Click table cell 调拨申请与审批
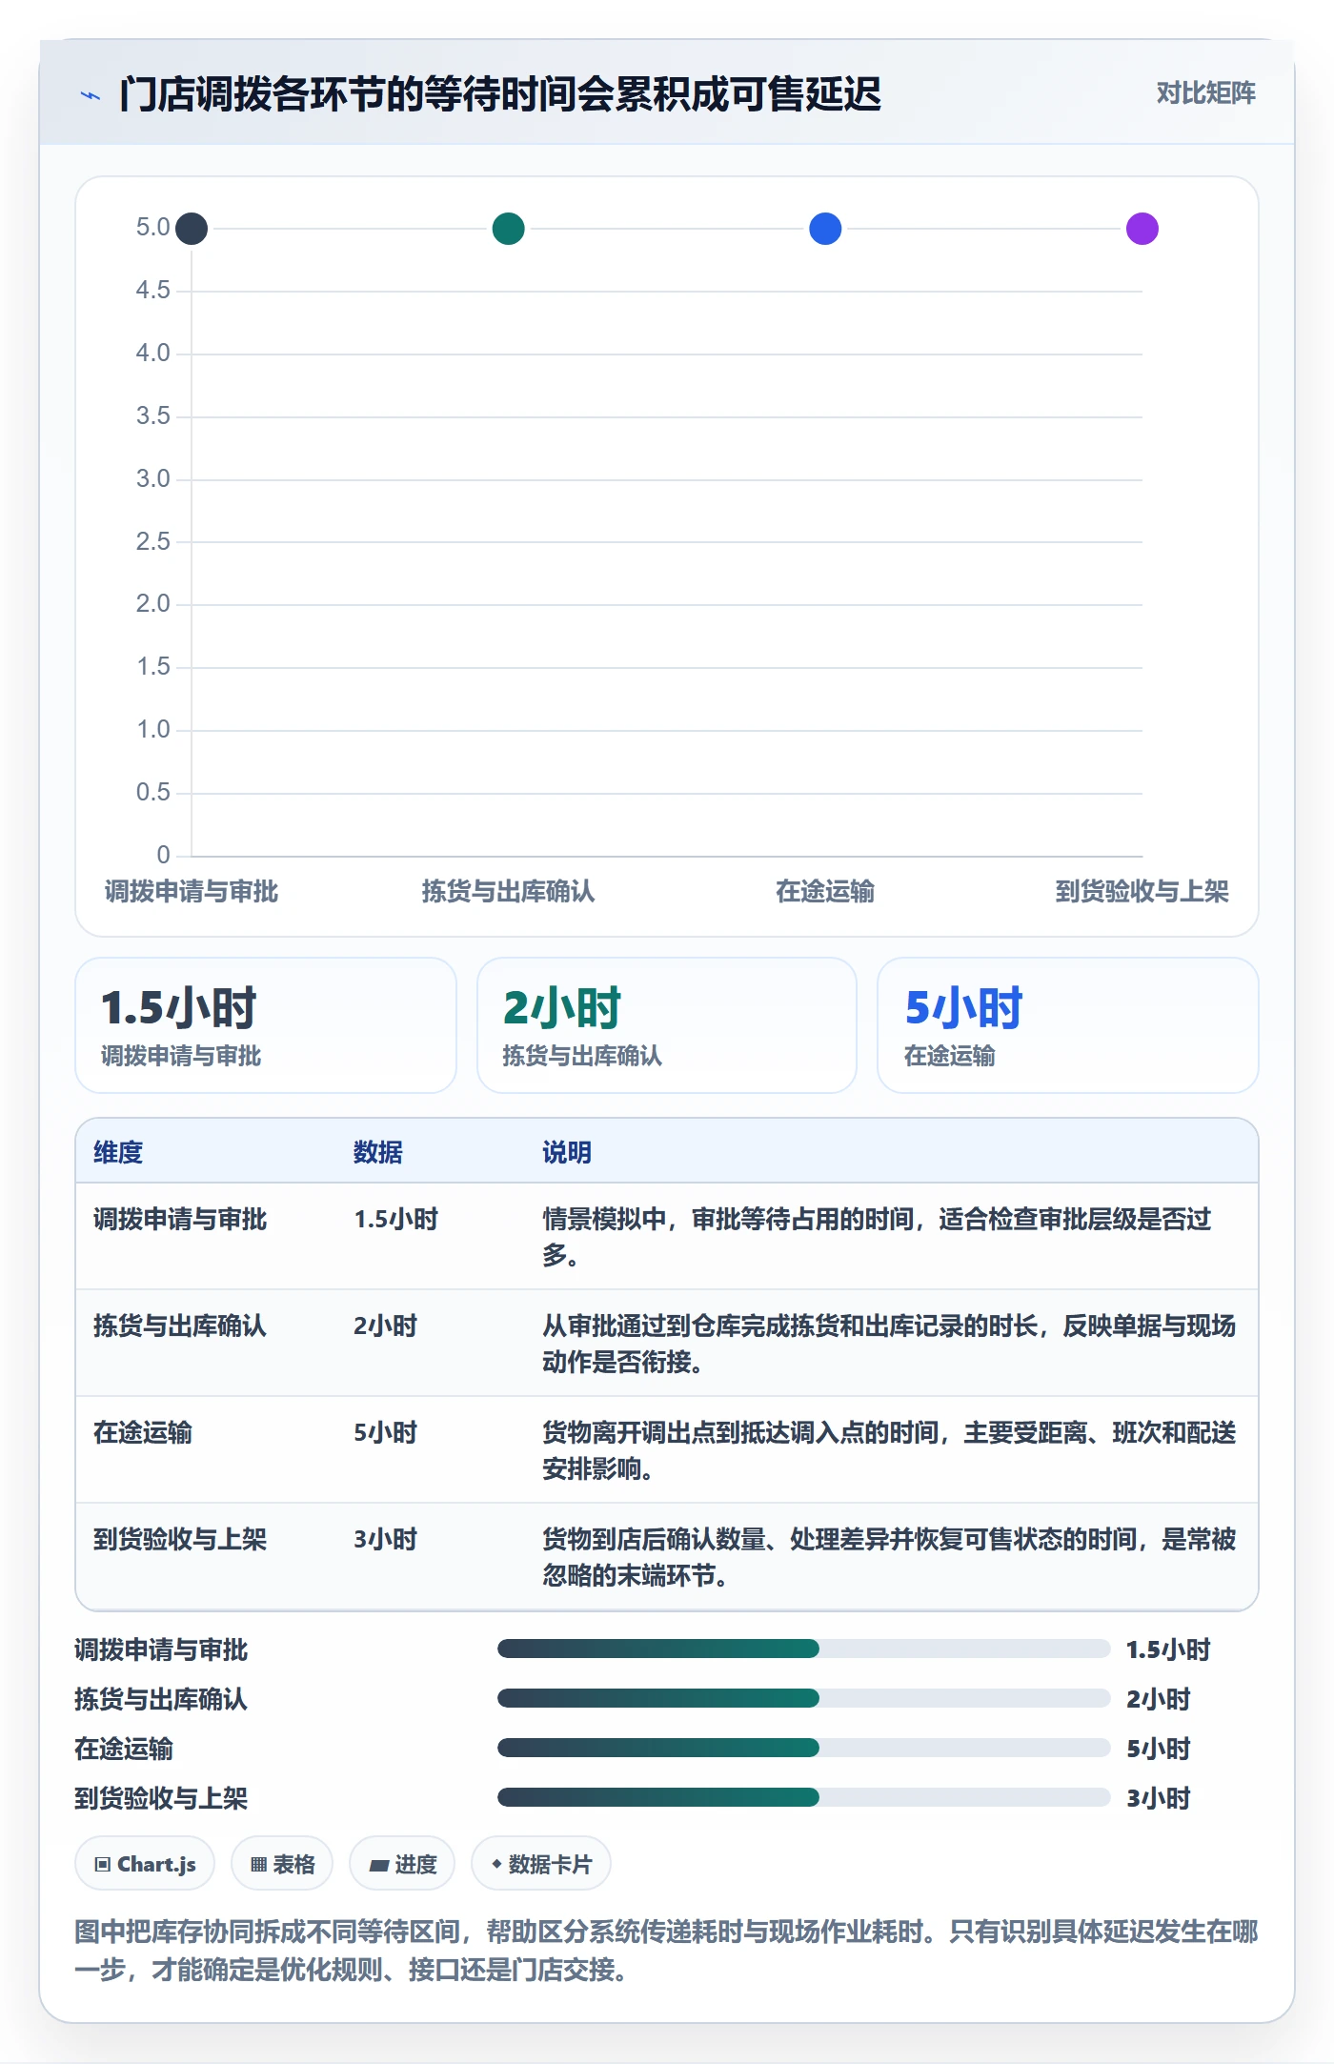Viewport: 1334px width, 2064px height. pos(180,1219)
